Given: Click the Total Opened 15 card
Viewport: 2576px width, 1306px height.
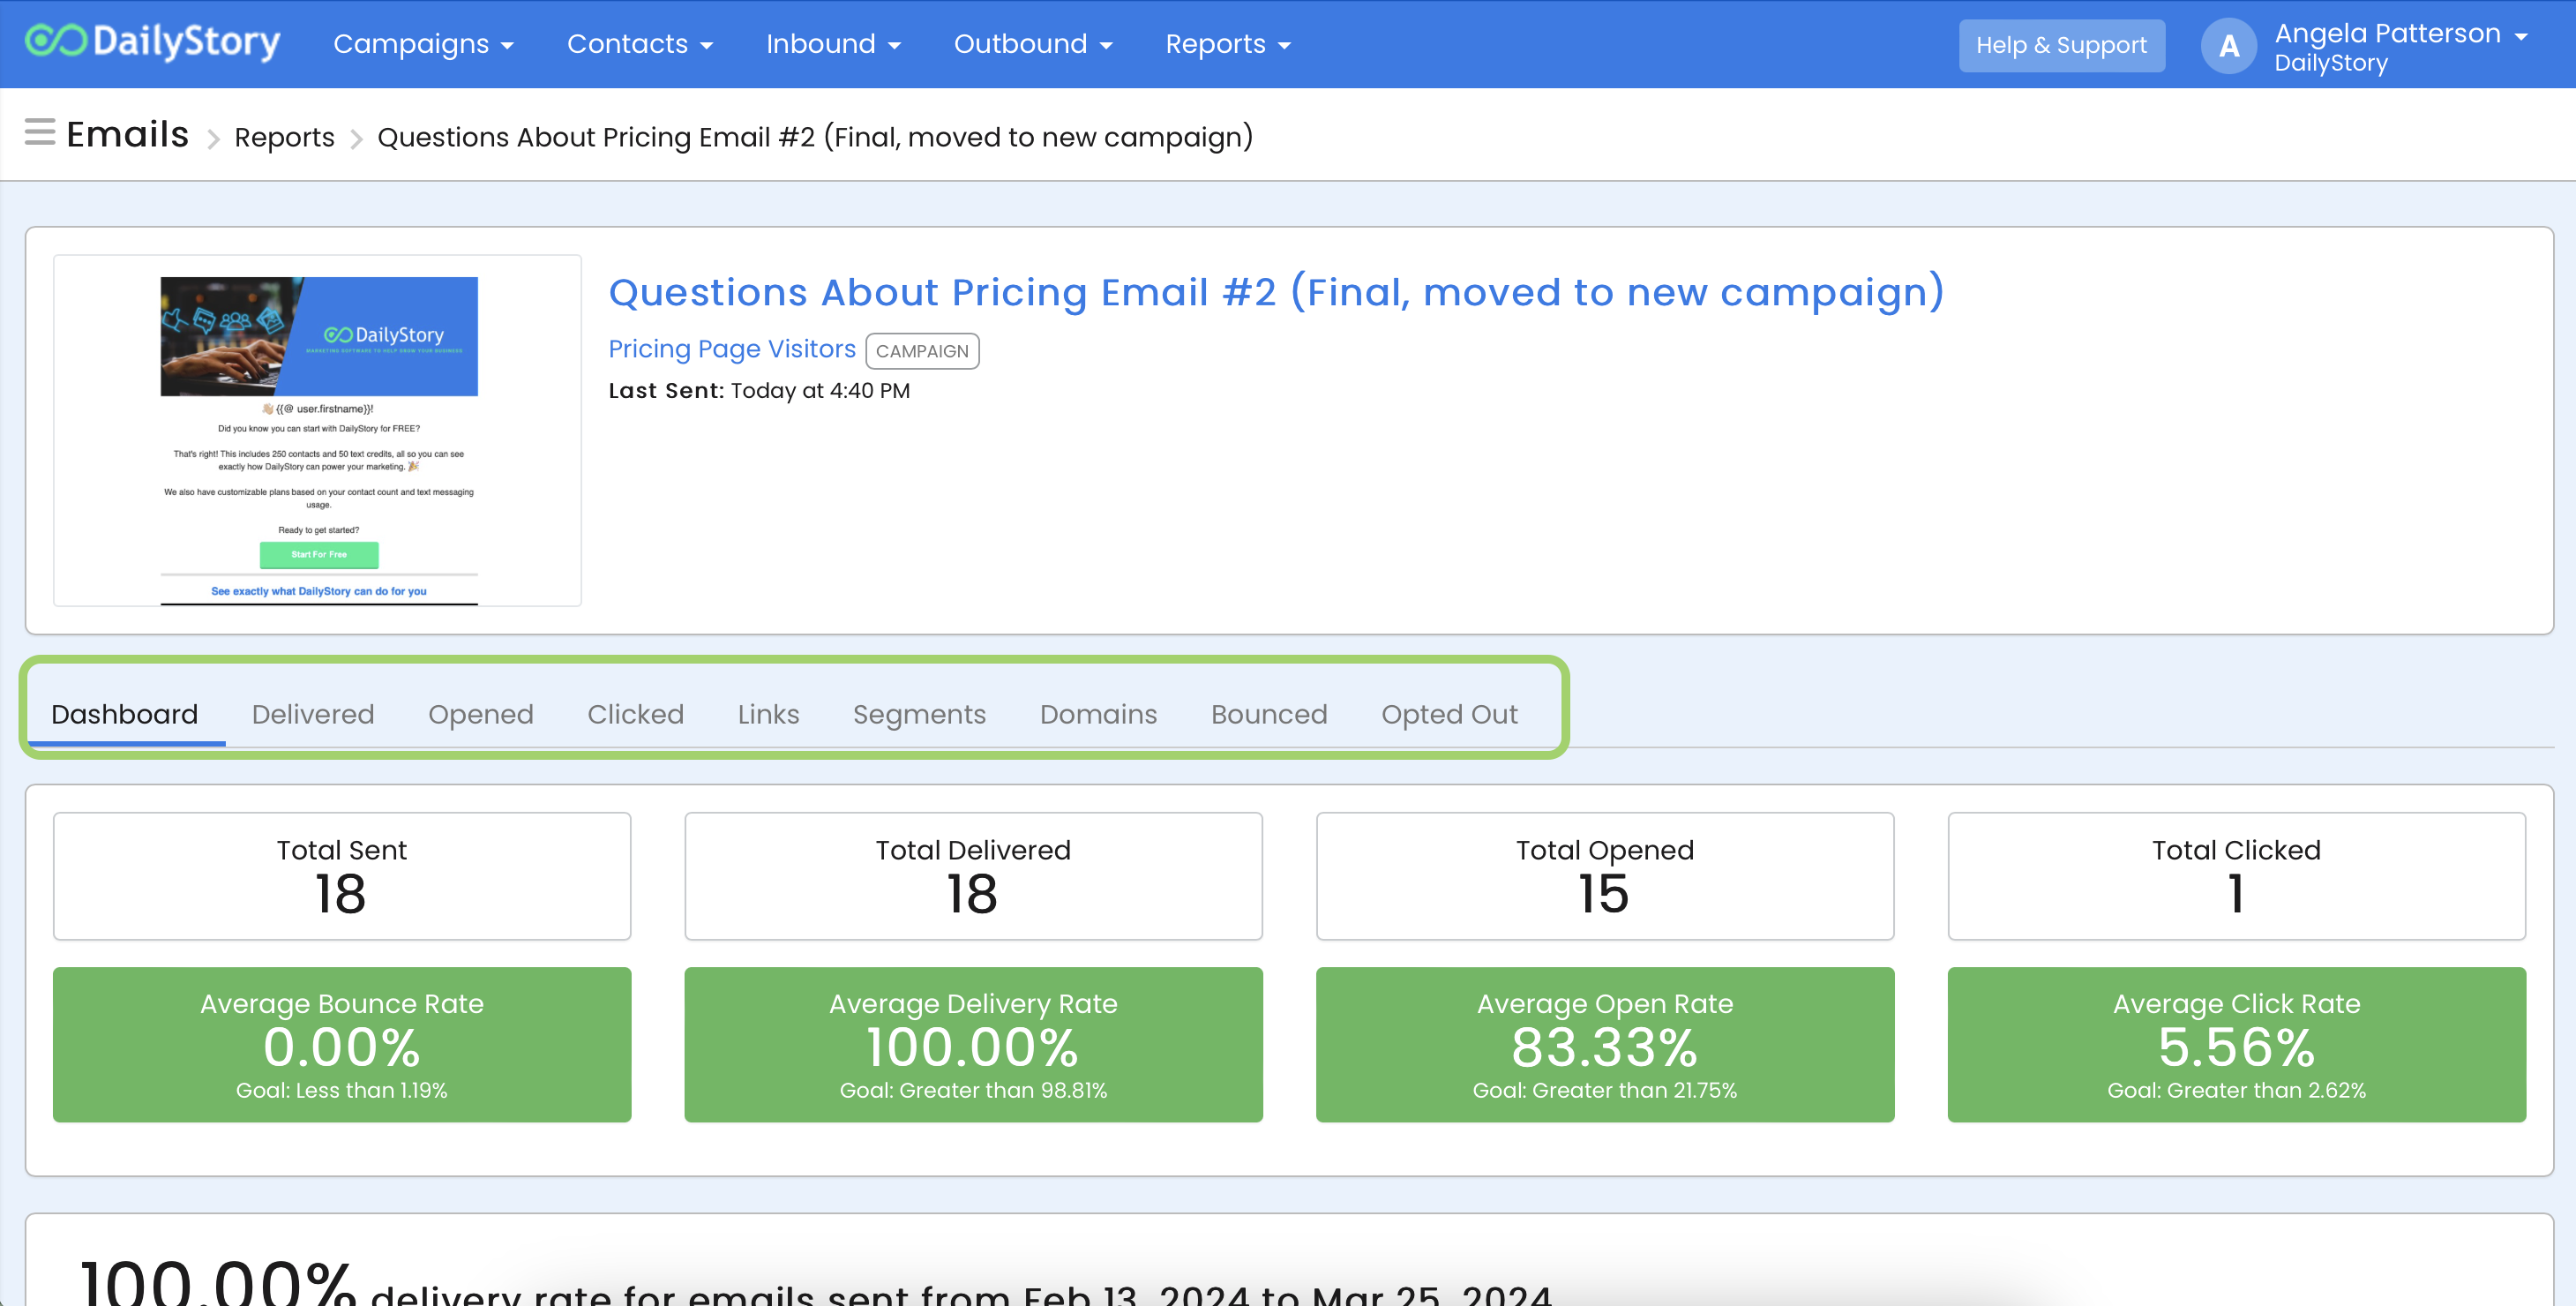Looking at the screenshot, I should pyautogui.click(x=1604, y=876).
